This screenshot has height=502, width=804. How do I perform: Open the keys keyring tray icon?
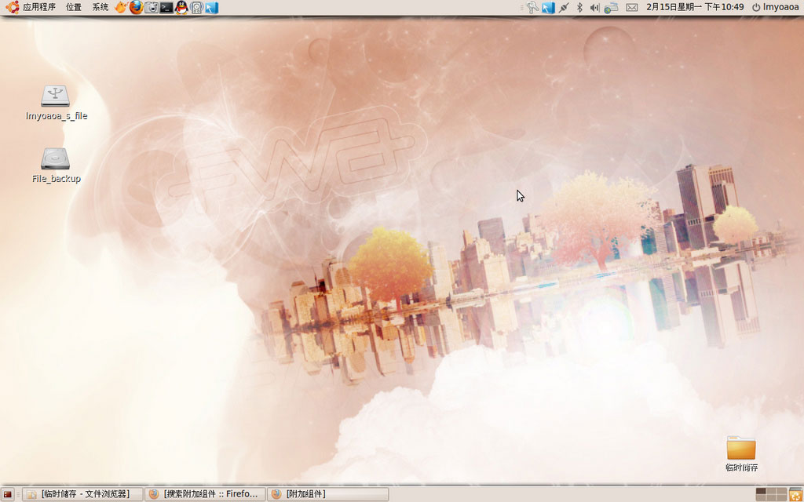(x=533, y=7)
